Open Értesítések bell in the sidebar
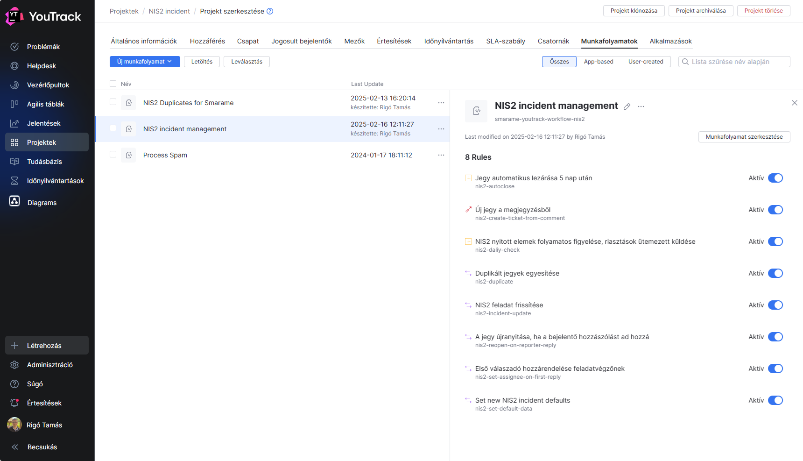This screenshot has height=461, width=803. (x=44, y=403)
